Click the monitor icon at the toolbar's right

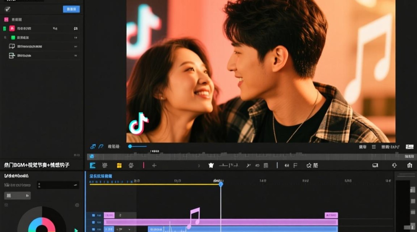[375, 165]
